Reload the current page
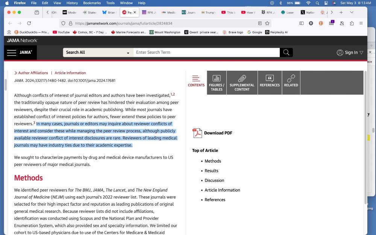This screenshot has width=376, height=235. tap(29, 23)
